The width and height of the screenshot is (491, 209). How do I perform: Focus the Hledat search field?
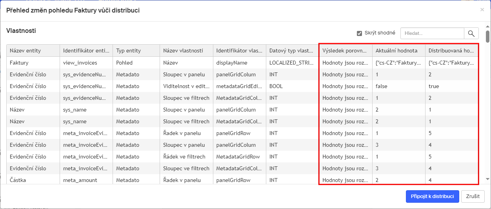[432, 34]
